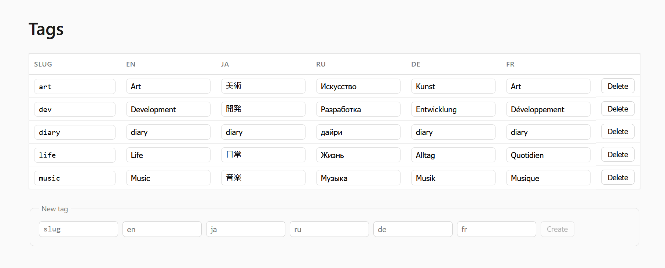The height and width of the screenshot is (268, 665).
Task: Click the FR column header
Action: pyautogui.click(x=510, y=64)
